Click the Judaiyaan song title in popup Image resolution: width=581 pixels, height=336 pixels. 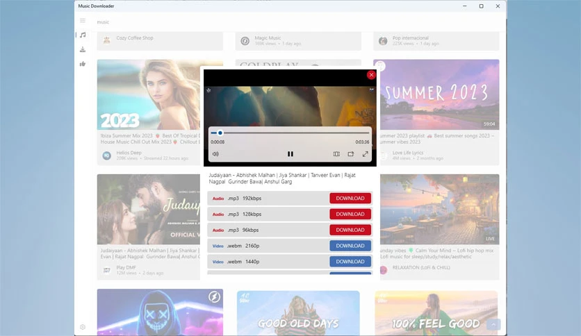pyautogui.click(x=282, y=178)
